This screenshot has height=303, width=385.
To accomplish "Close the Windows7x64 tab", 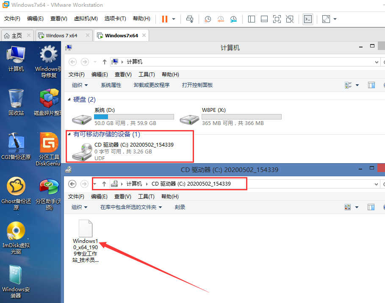I will 144,36.
